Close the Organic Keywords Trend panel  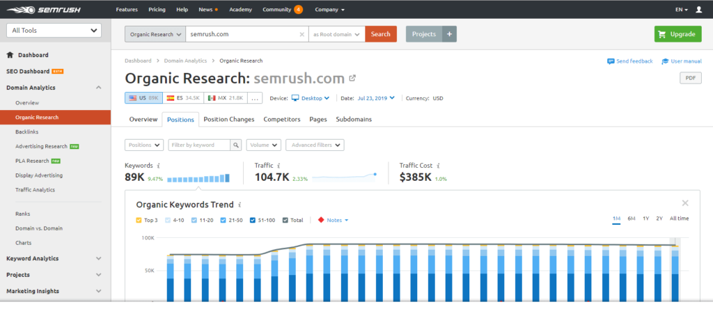(685, 203)
